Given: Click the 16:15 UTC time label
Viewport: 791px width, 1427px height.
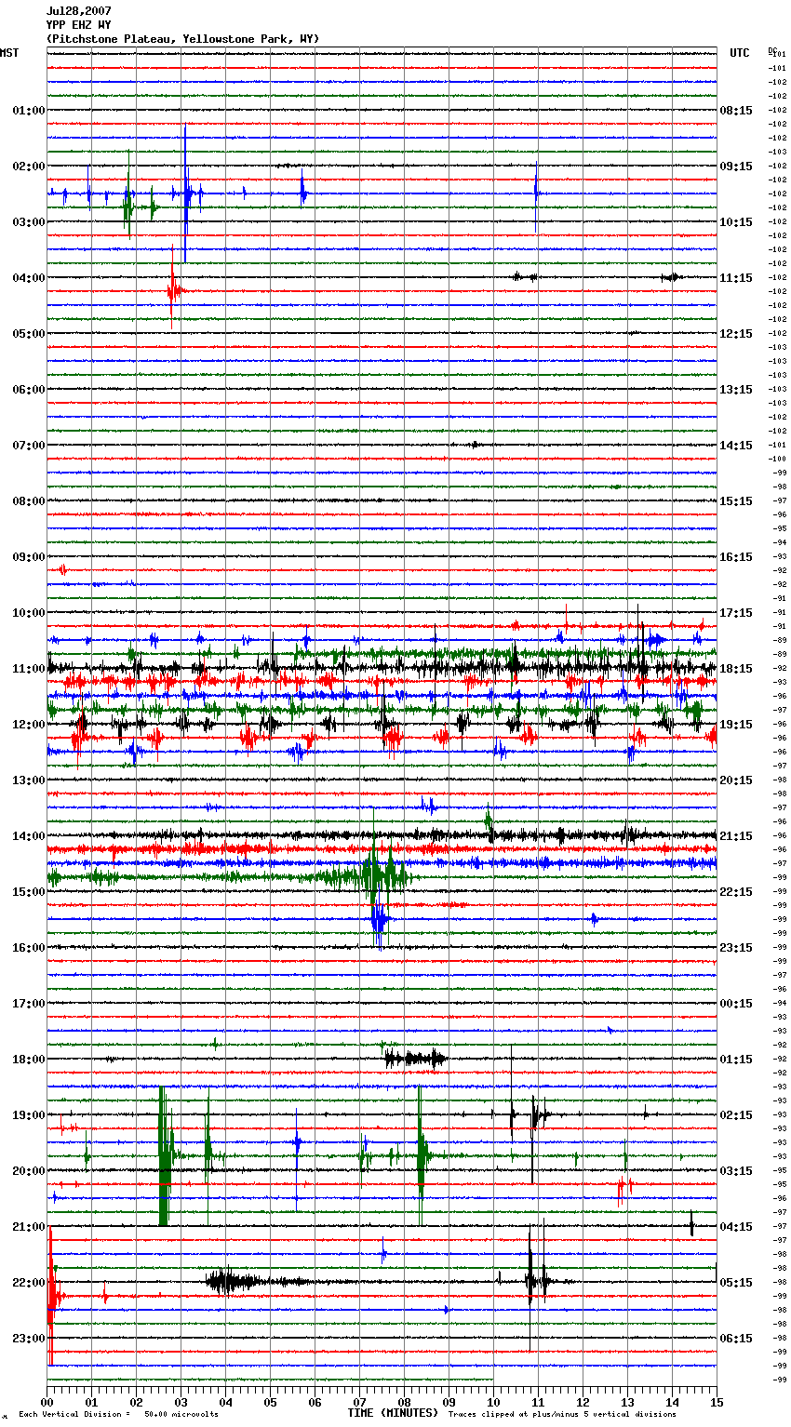Looking at the screenshot, I should 736,557.
